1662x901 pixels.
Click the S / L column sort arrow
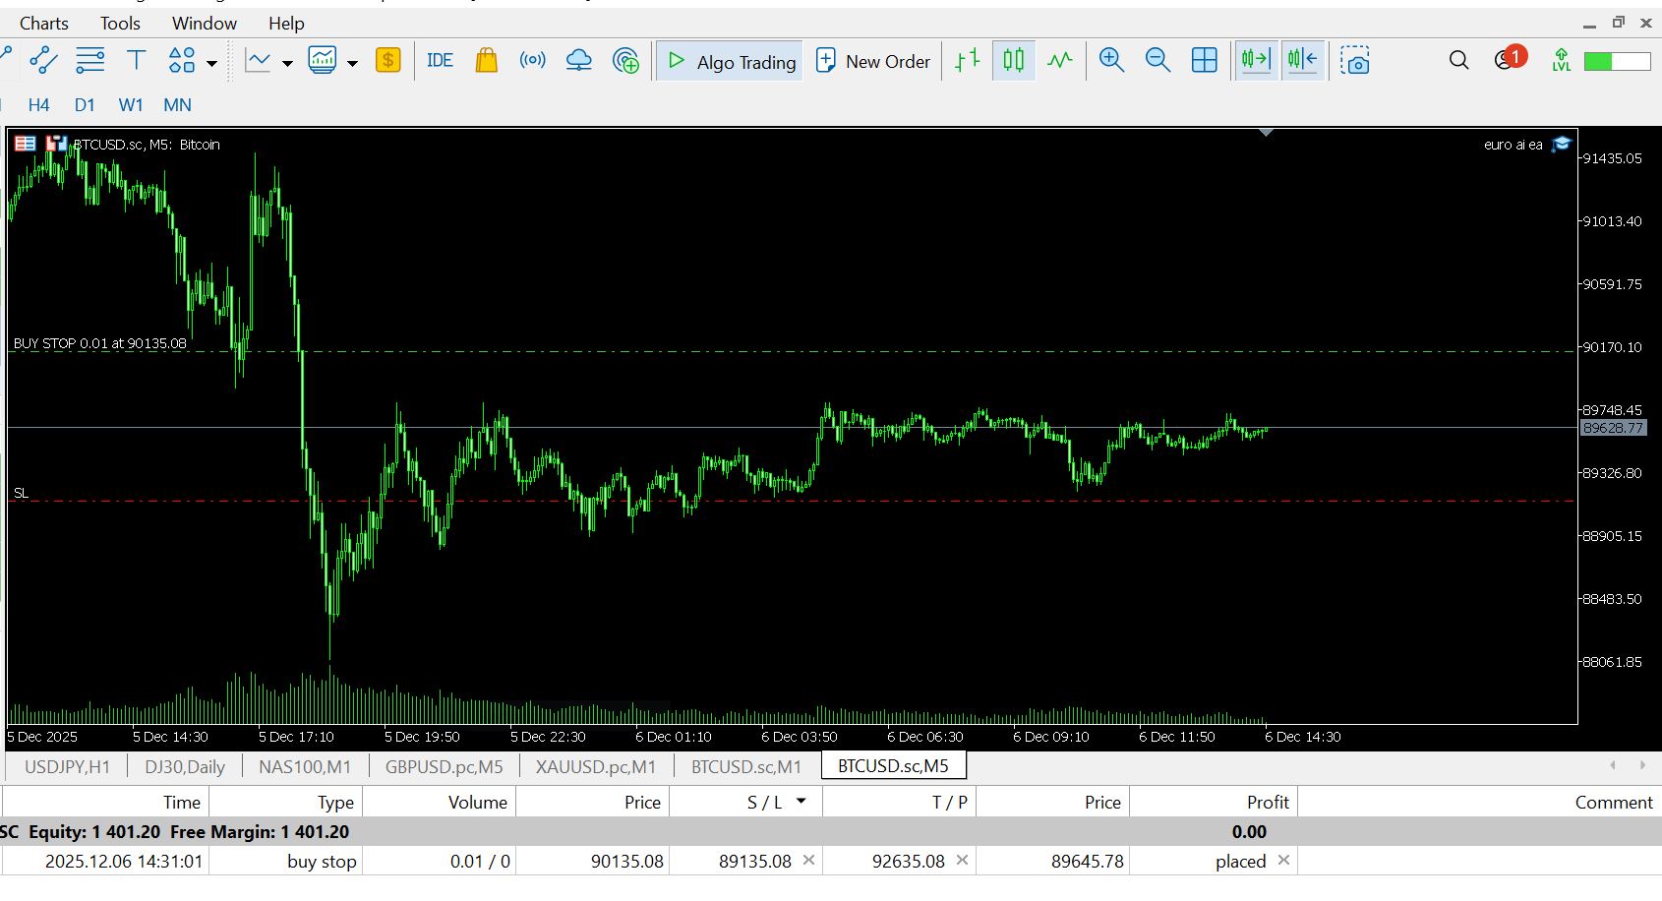[x=801, y=802]
